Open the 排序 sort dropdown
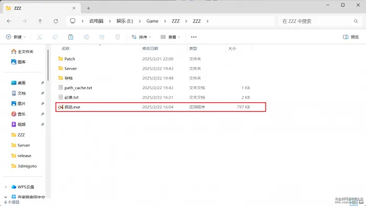366x206 pixels. (141, 37)
